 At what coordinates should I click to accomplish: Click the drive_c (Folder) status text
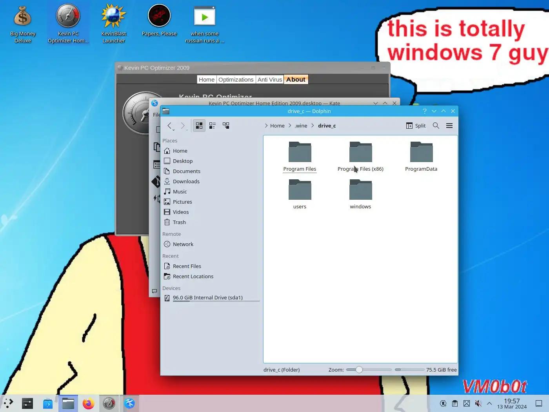tap(282, 370)
